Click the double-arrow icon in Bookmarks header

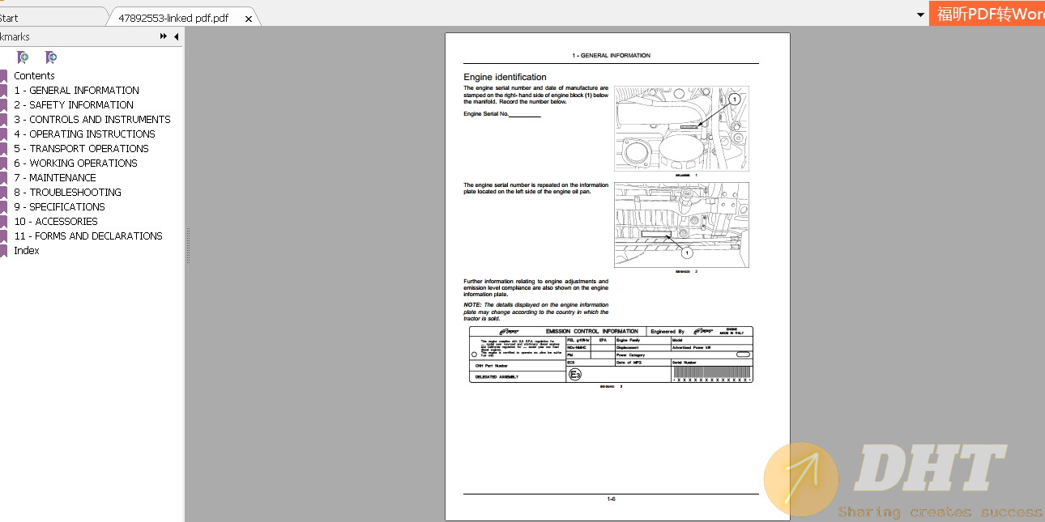coord(164,36)
